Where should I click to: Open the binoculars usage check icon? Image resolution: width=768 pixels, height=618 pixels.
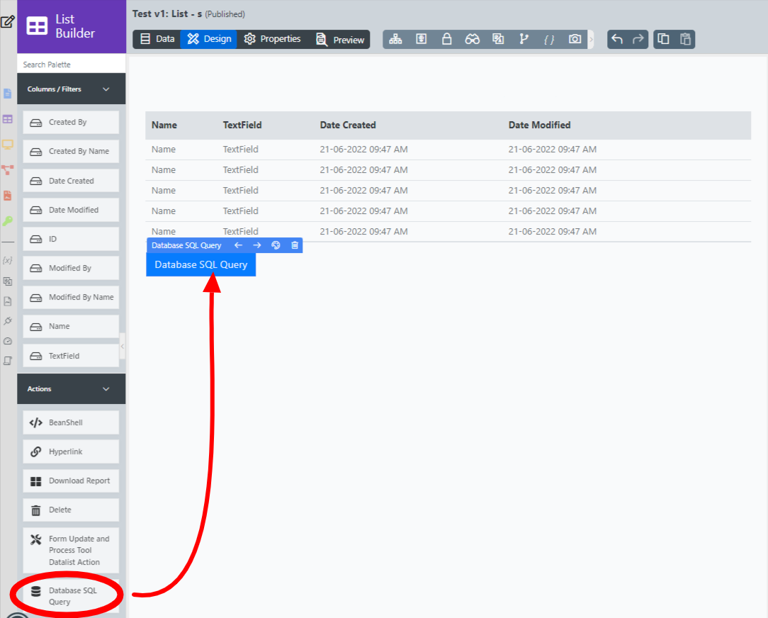pyautogui.click(x=473, y=40)
